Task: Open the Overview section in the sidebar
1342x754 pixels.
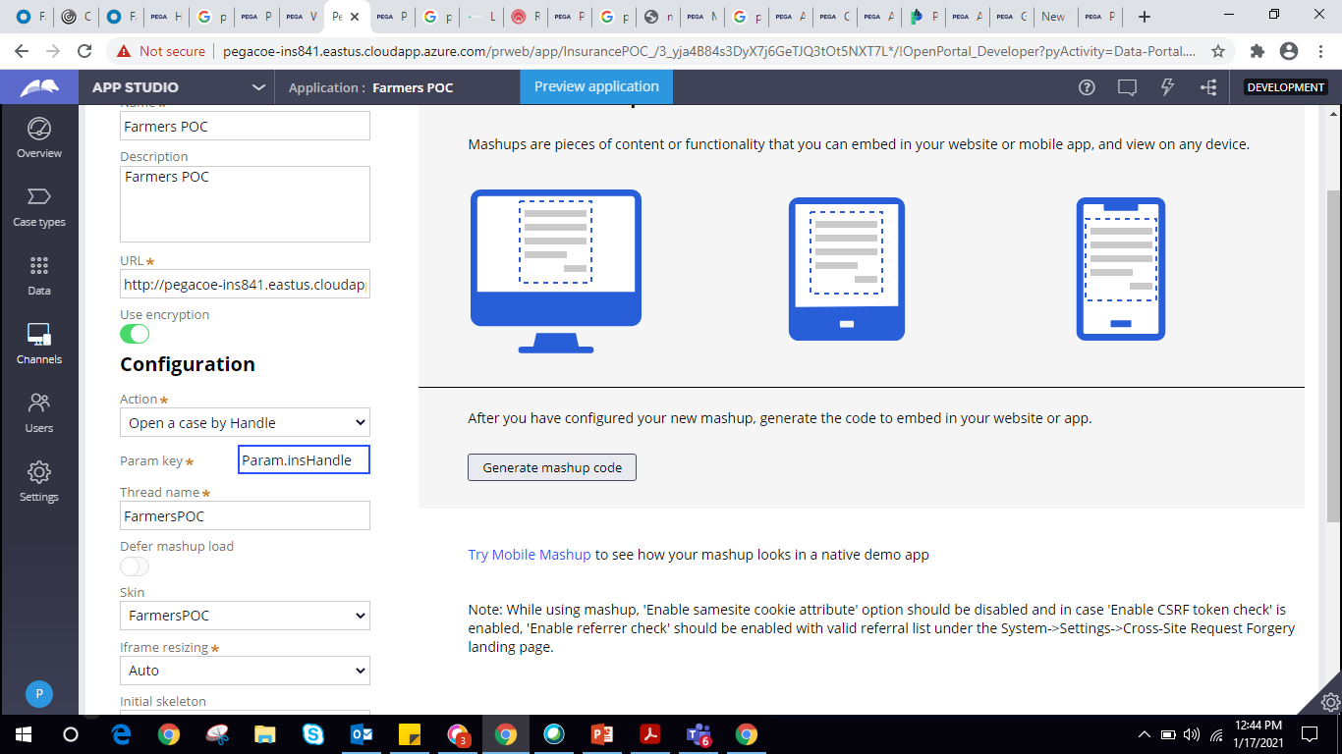Action: click(x=38, y=137)
